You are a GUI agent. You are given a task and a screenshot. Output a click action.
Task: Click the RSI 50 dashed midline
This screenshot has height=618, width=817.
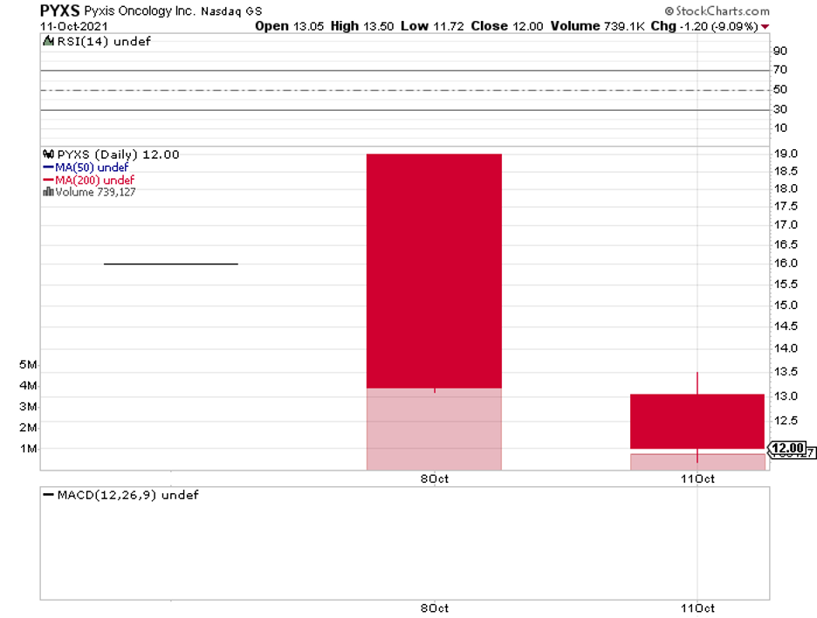pyautogui.click(x=405, y=90)
